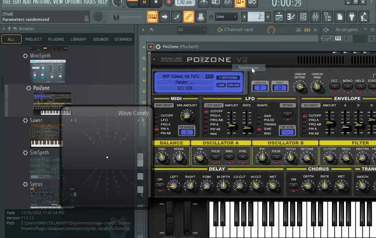Click the UNISON voices value box
This screenshot has height=238, width=376.
coord(260,88)
